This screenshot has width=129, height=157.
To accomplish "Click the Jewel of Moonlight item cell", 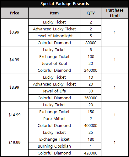I will click(54, 36).
